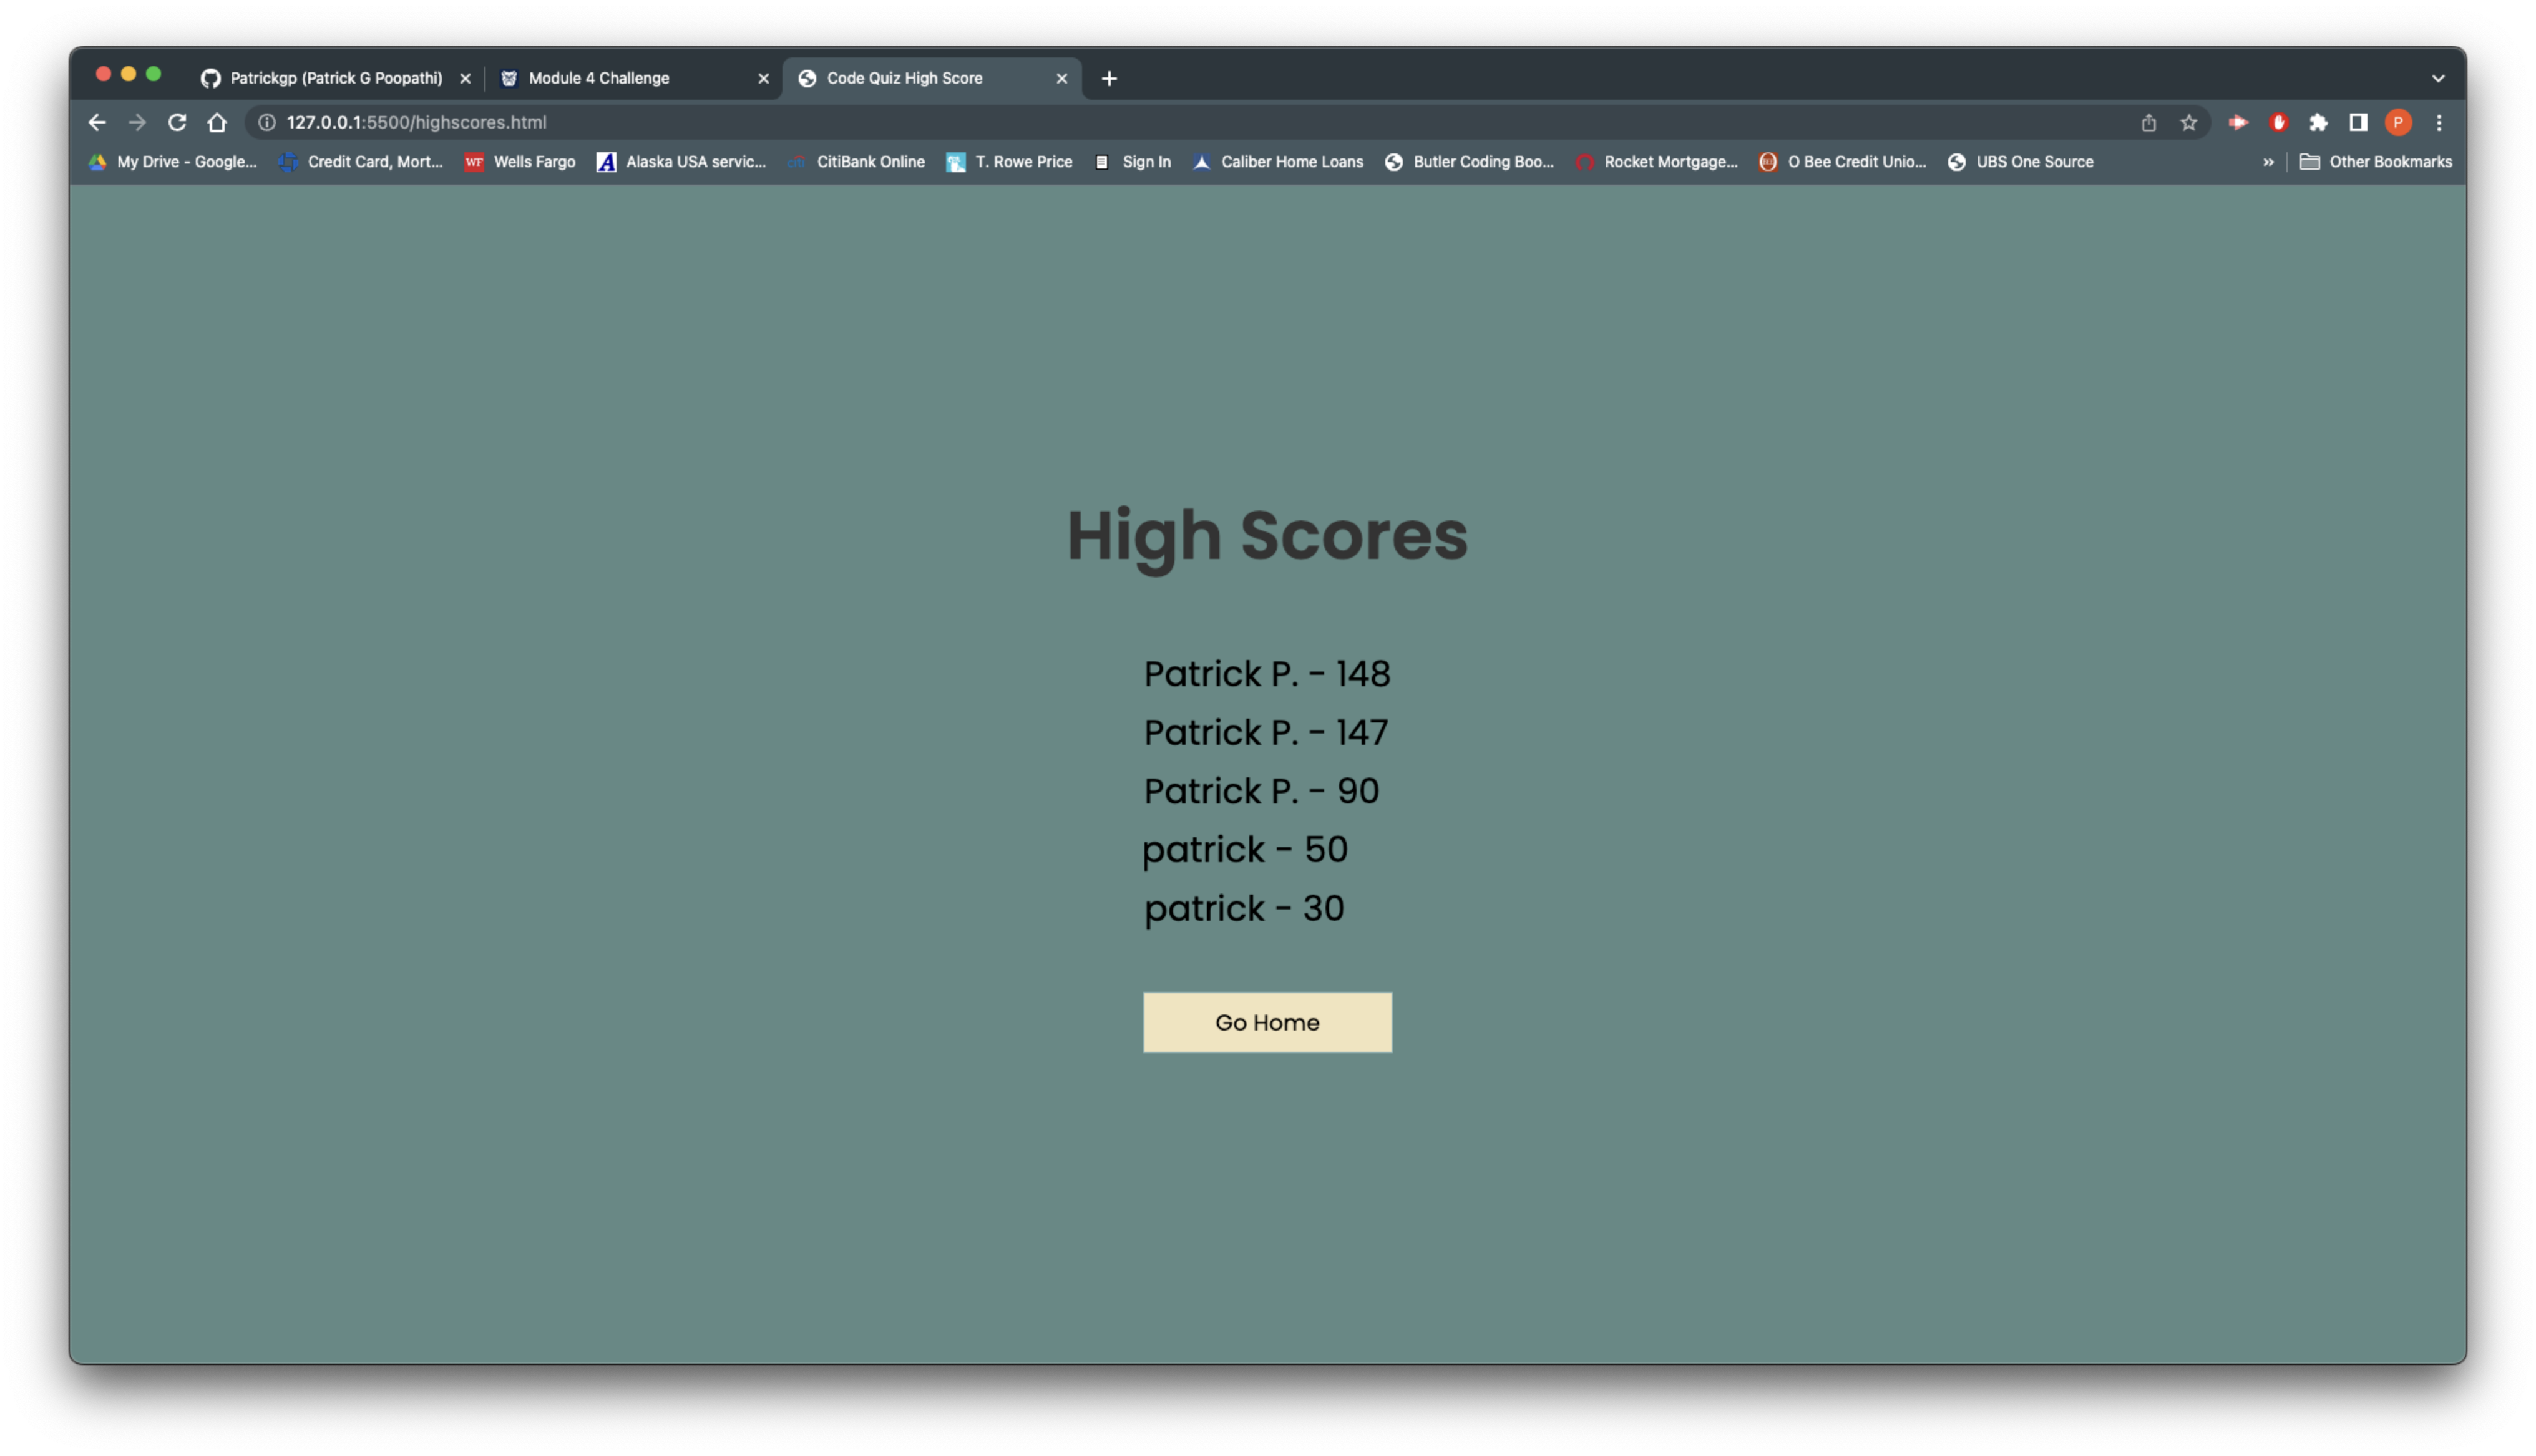The image size is (2536, 1456).
Task: Click the score entry 'patrick - 50'
Action: click(1245, 850)
